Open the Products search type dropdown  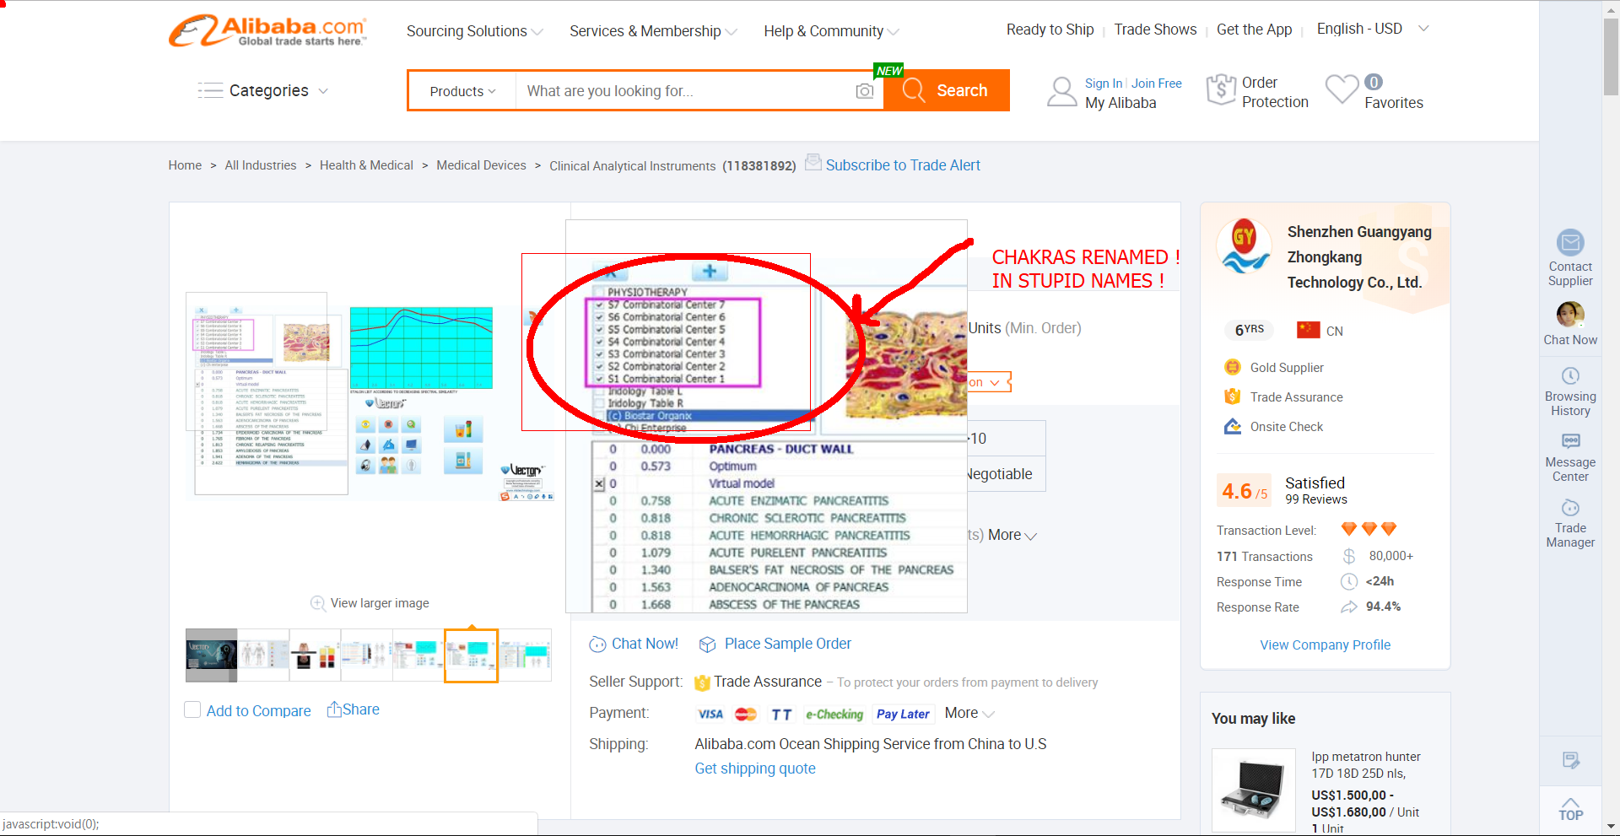462,91
